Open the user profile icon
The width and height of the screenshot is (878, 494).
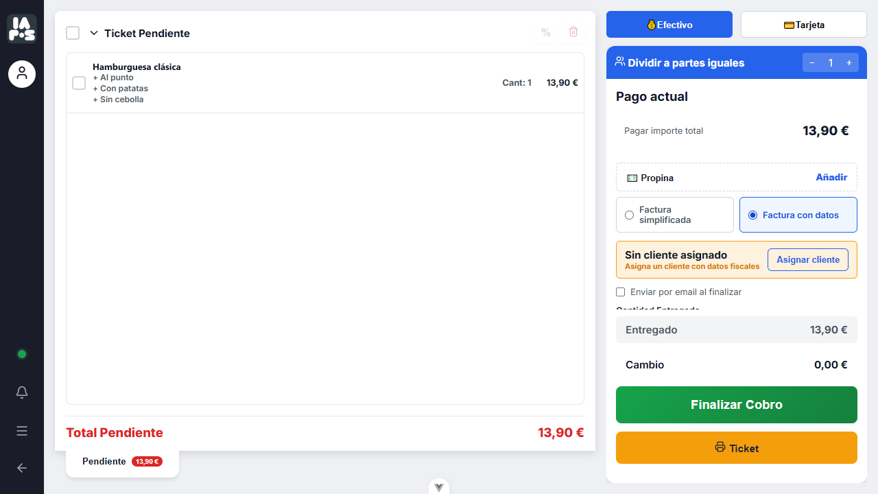[22, 73]
